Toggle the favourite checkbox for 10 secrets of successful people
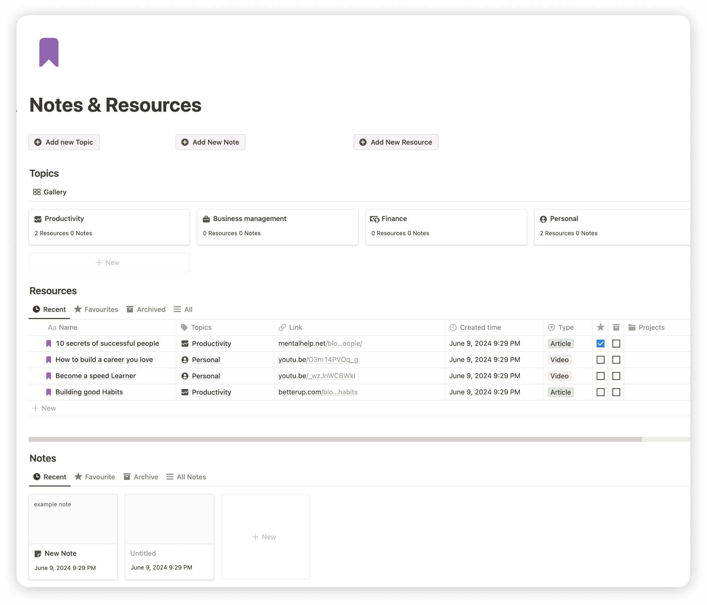707x605 pixels. click(x=600, y=343)
